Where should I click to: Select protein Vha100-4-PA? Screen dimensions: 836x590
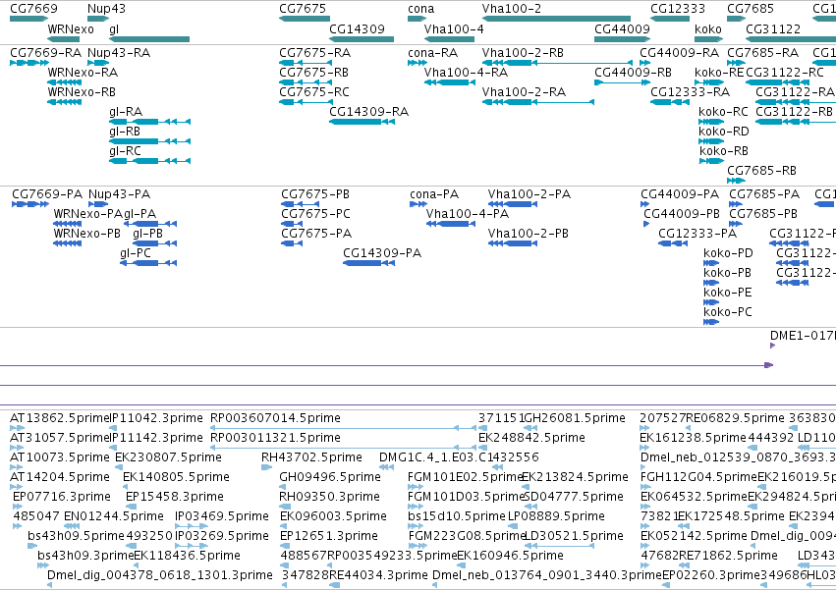(x=451, y=224)
